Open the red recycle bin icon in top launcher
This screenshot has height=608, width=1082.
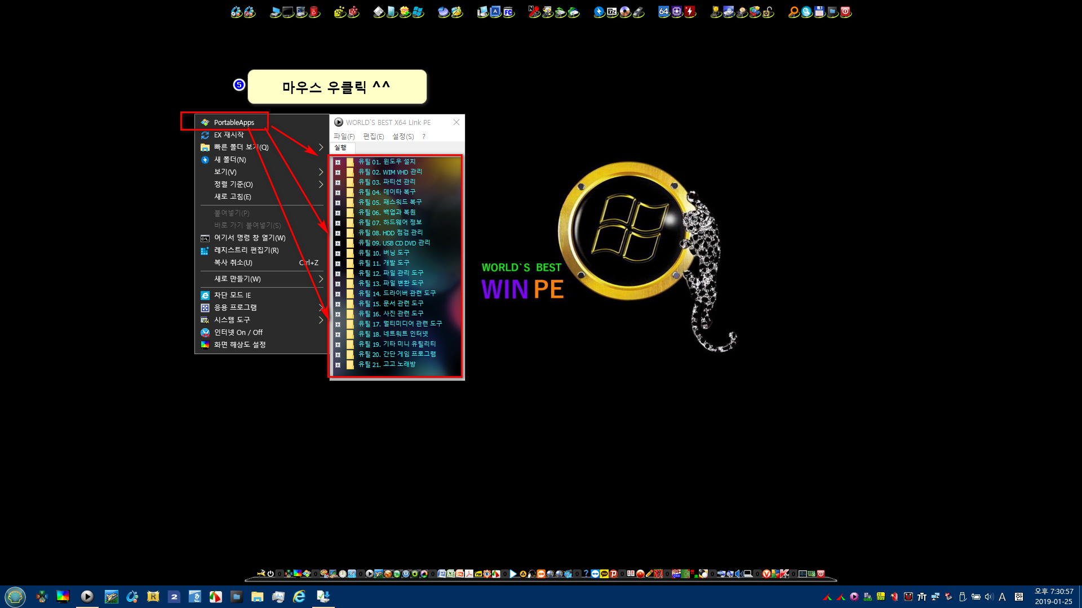[x=314, y=12]
